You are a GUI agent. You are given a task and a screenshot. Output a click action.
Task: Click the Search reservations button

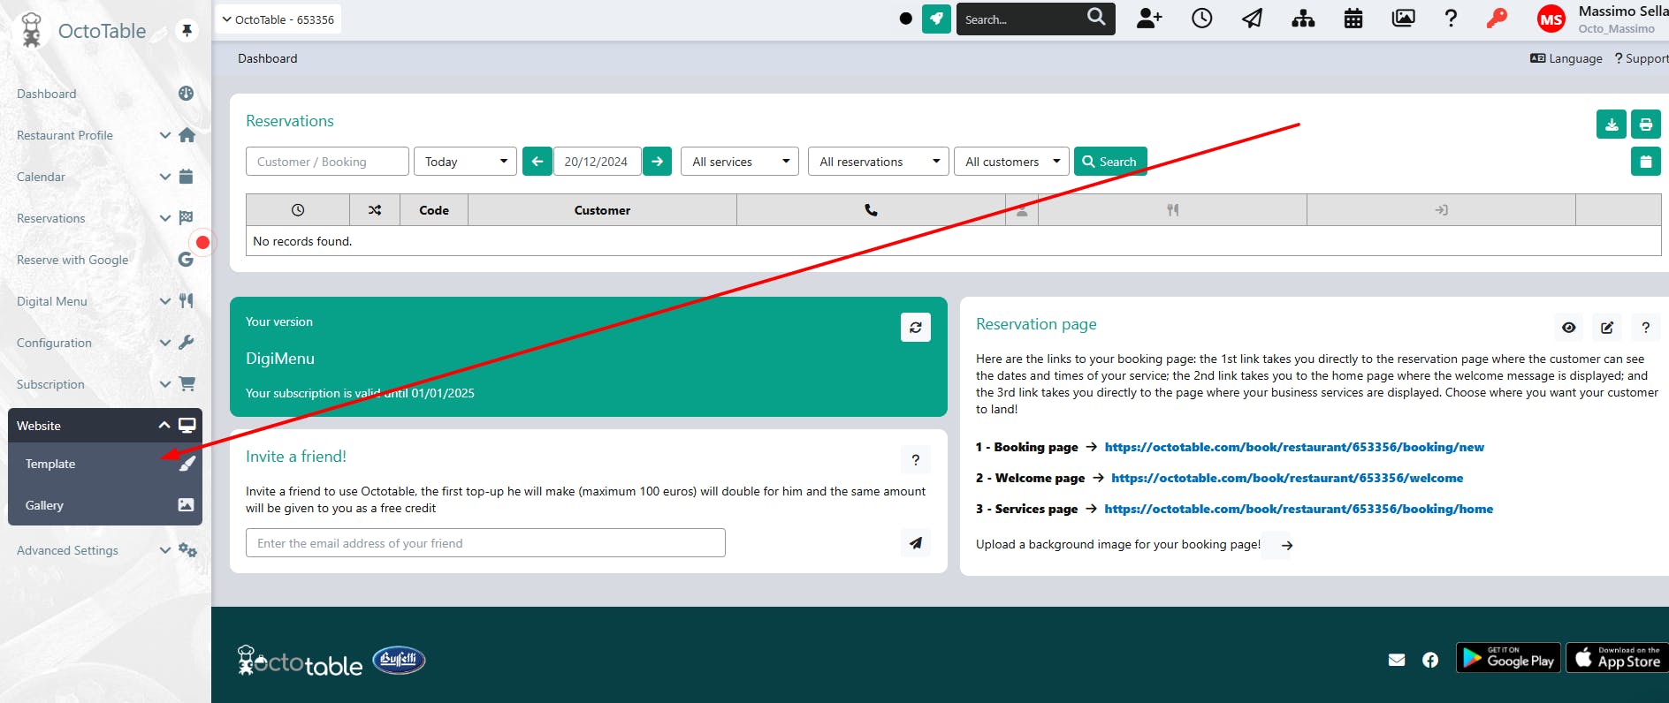click(1110, 162)
